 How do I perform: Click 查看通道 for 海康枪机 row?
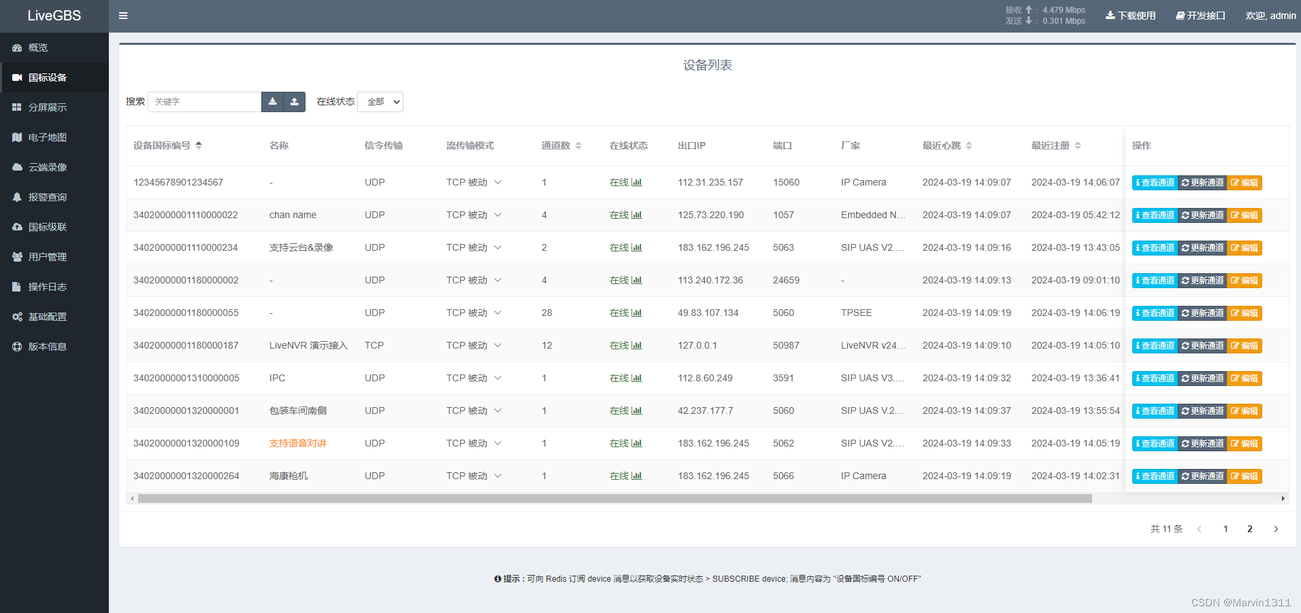point(1155,476)
